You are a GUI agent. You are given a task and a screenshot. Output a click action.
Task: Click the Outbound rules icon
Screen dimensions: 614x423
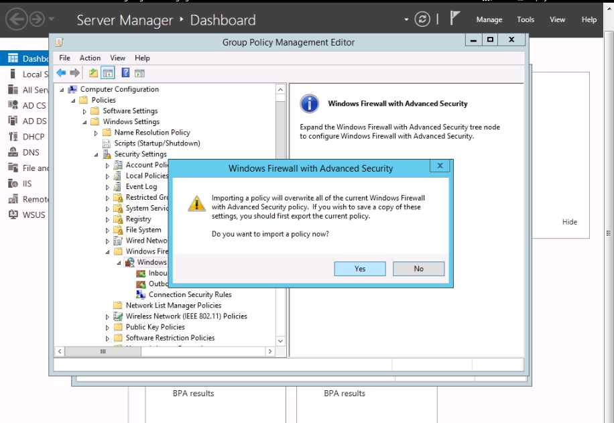141,284
